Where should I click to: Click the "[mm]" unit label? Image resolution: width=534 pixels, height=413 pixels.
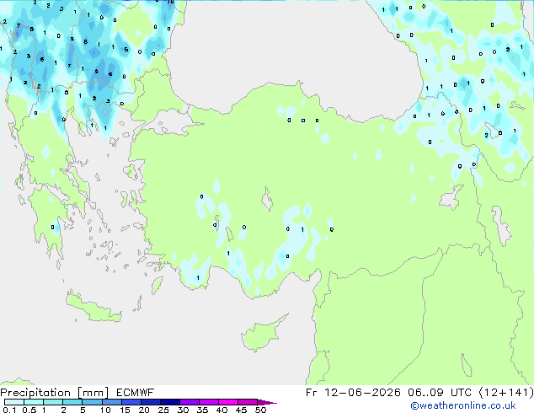point(93,393)
